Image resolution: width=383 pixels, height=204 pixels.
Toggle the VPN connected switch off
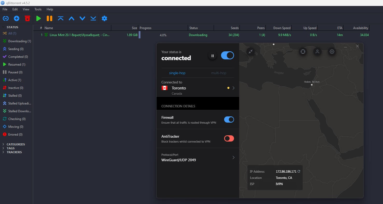tap(228, 55)
